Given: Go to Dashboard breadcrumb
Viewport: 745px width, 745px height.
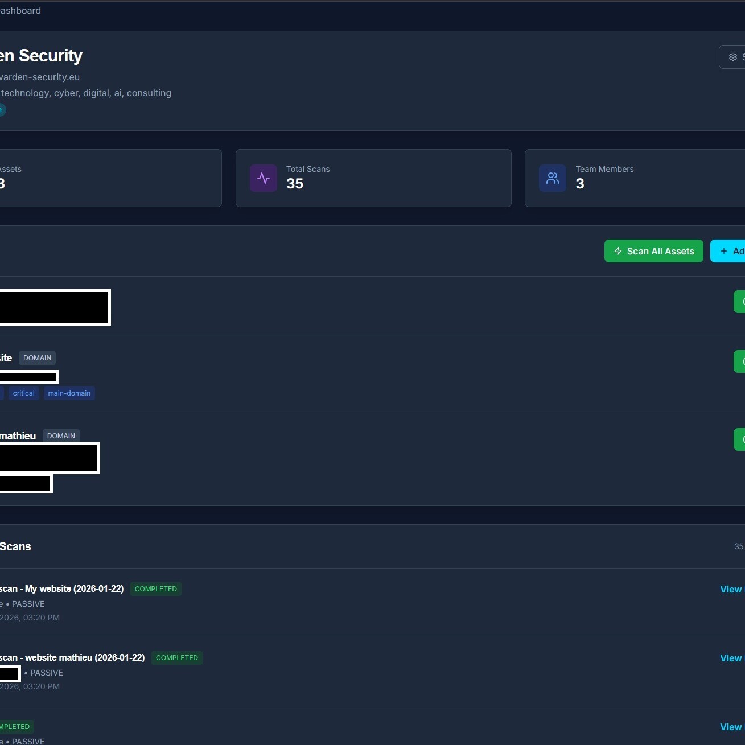Looking at the screenshot, I should click(x=20, y=10).
